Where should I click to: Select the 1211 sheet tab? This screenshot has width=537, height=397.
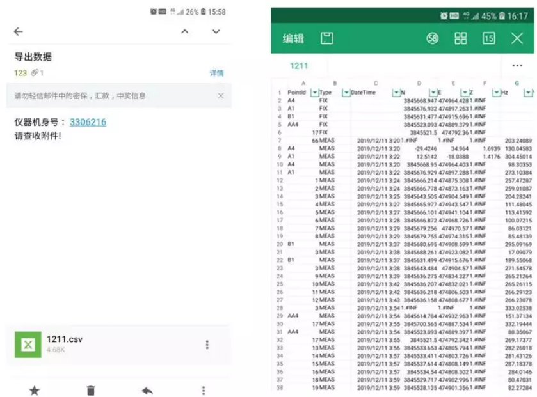(299, 65)
